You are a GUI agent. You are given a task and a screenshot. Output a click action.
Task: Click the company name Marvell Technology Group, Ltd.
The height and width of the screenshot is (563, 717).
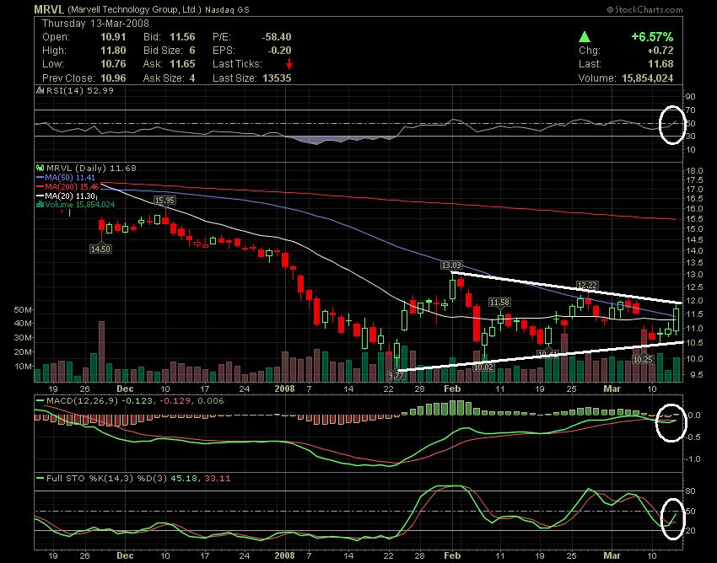[x=134, y=9]
